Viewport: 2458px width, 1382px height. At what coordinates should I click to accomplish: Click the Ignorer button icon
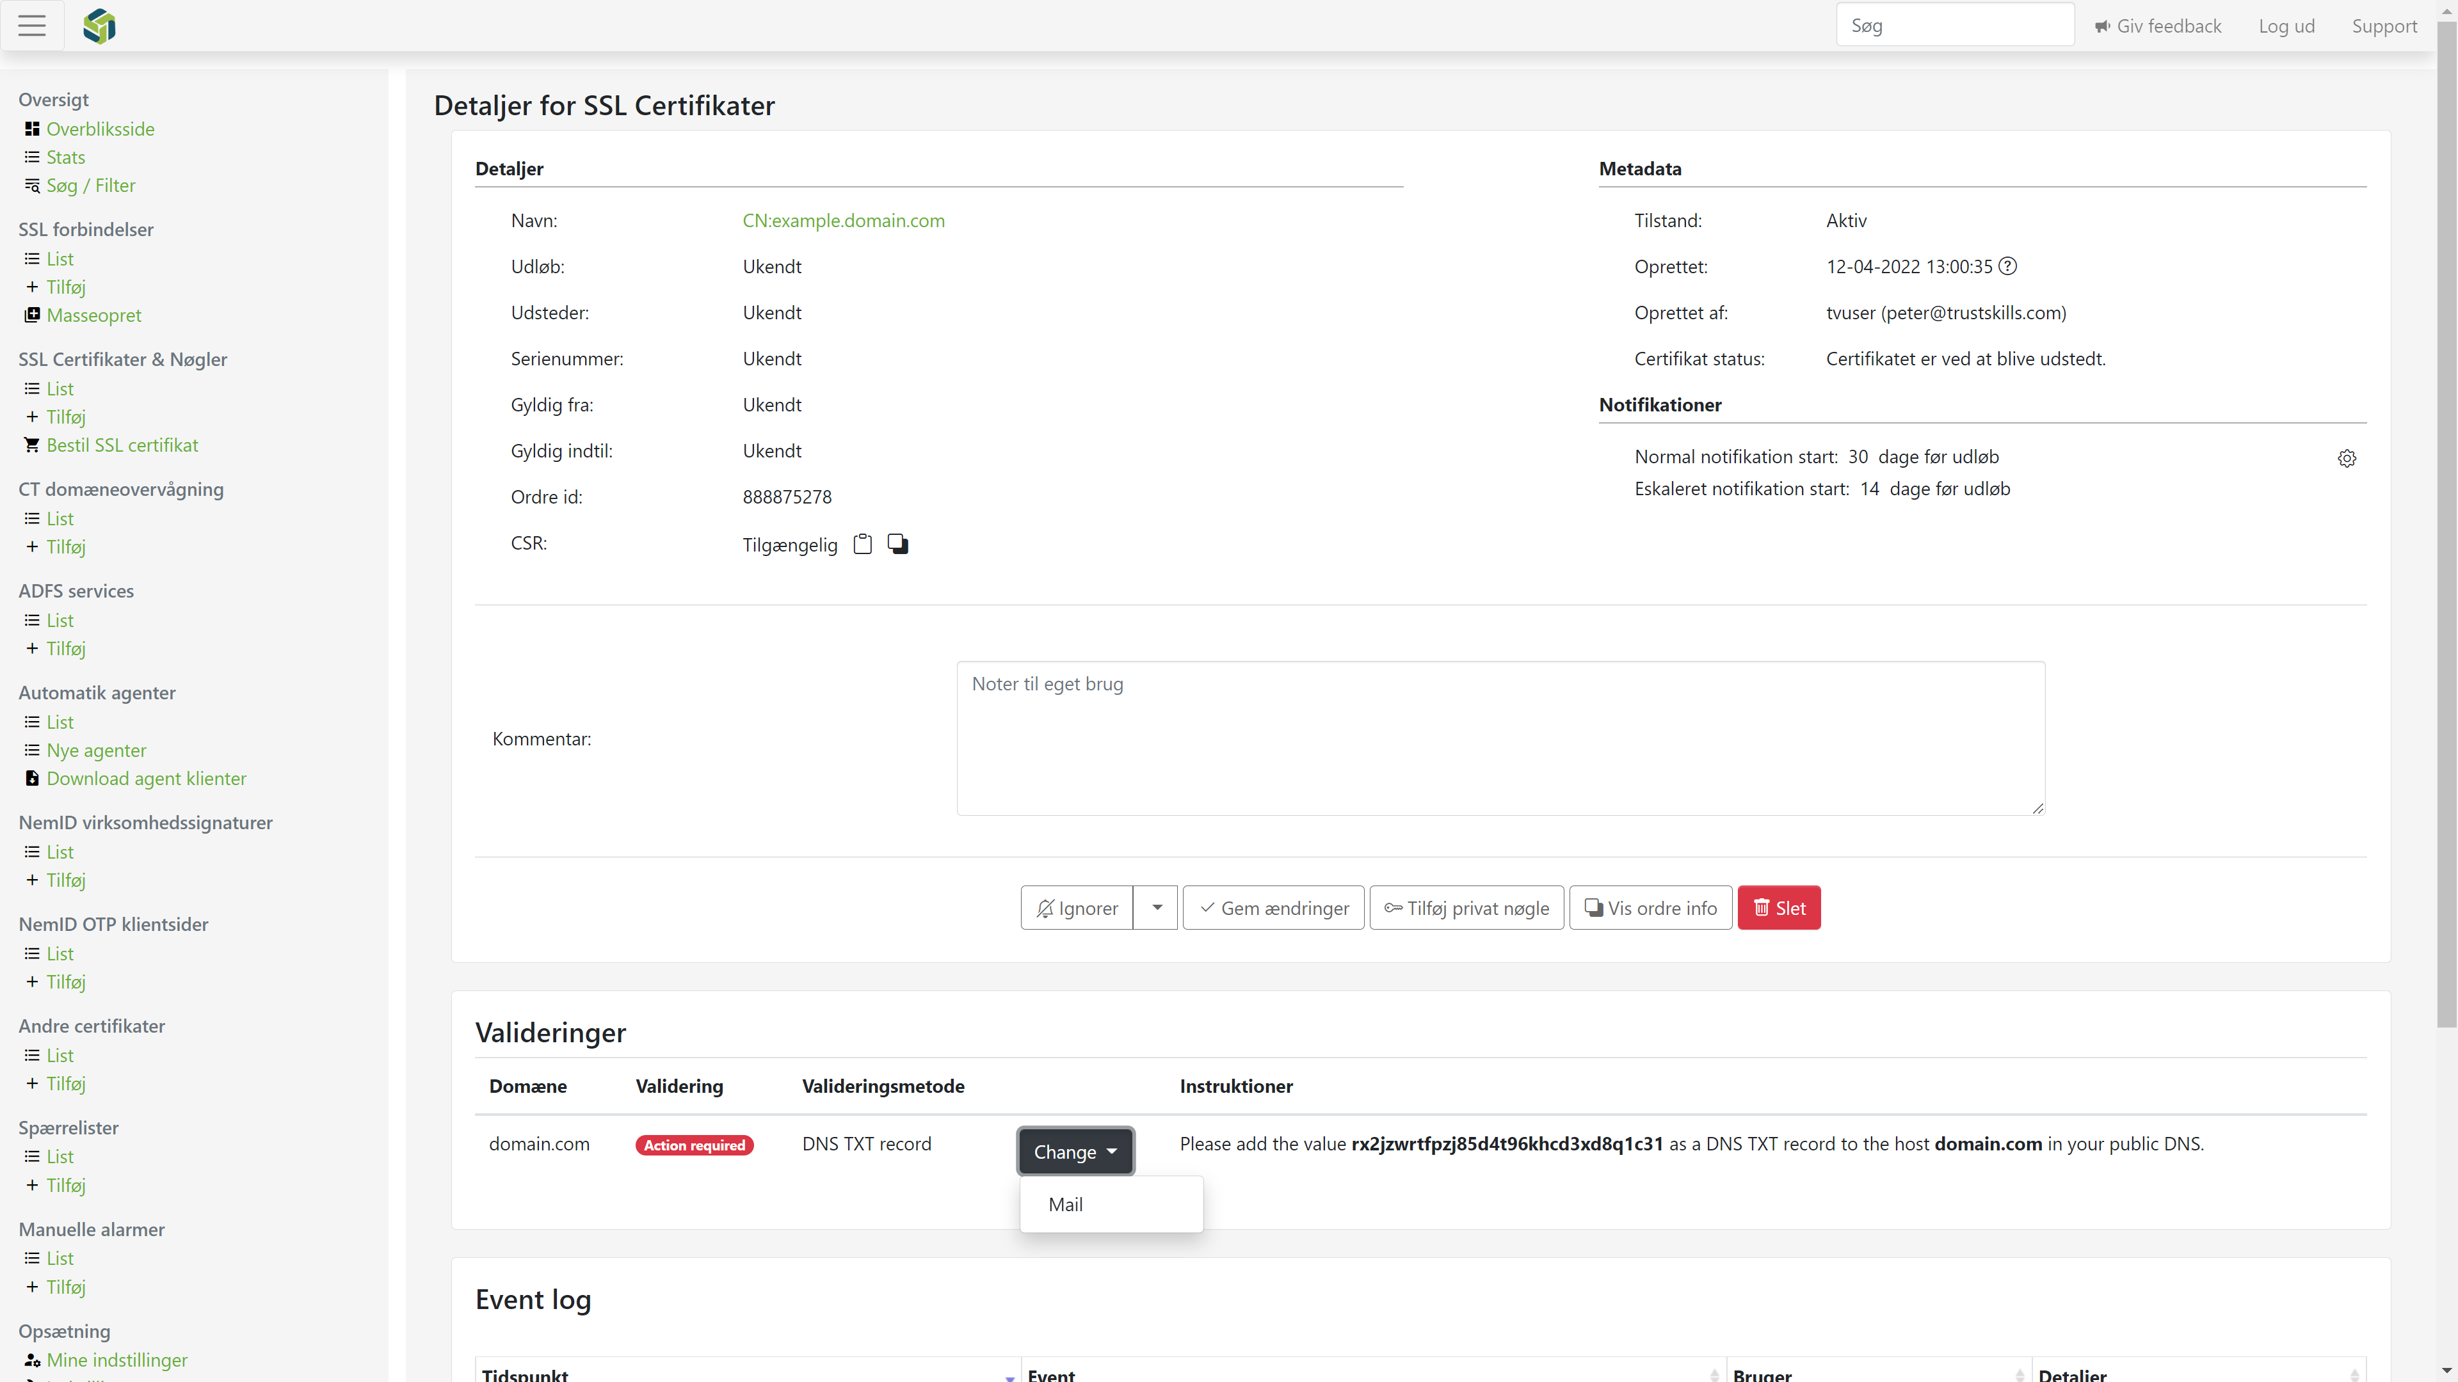tap(1045, 908)
